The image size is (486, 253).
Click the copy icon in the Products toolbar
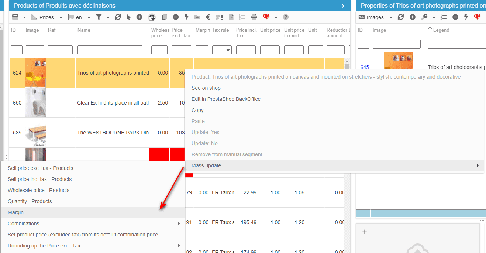click(x=164, y=17)
